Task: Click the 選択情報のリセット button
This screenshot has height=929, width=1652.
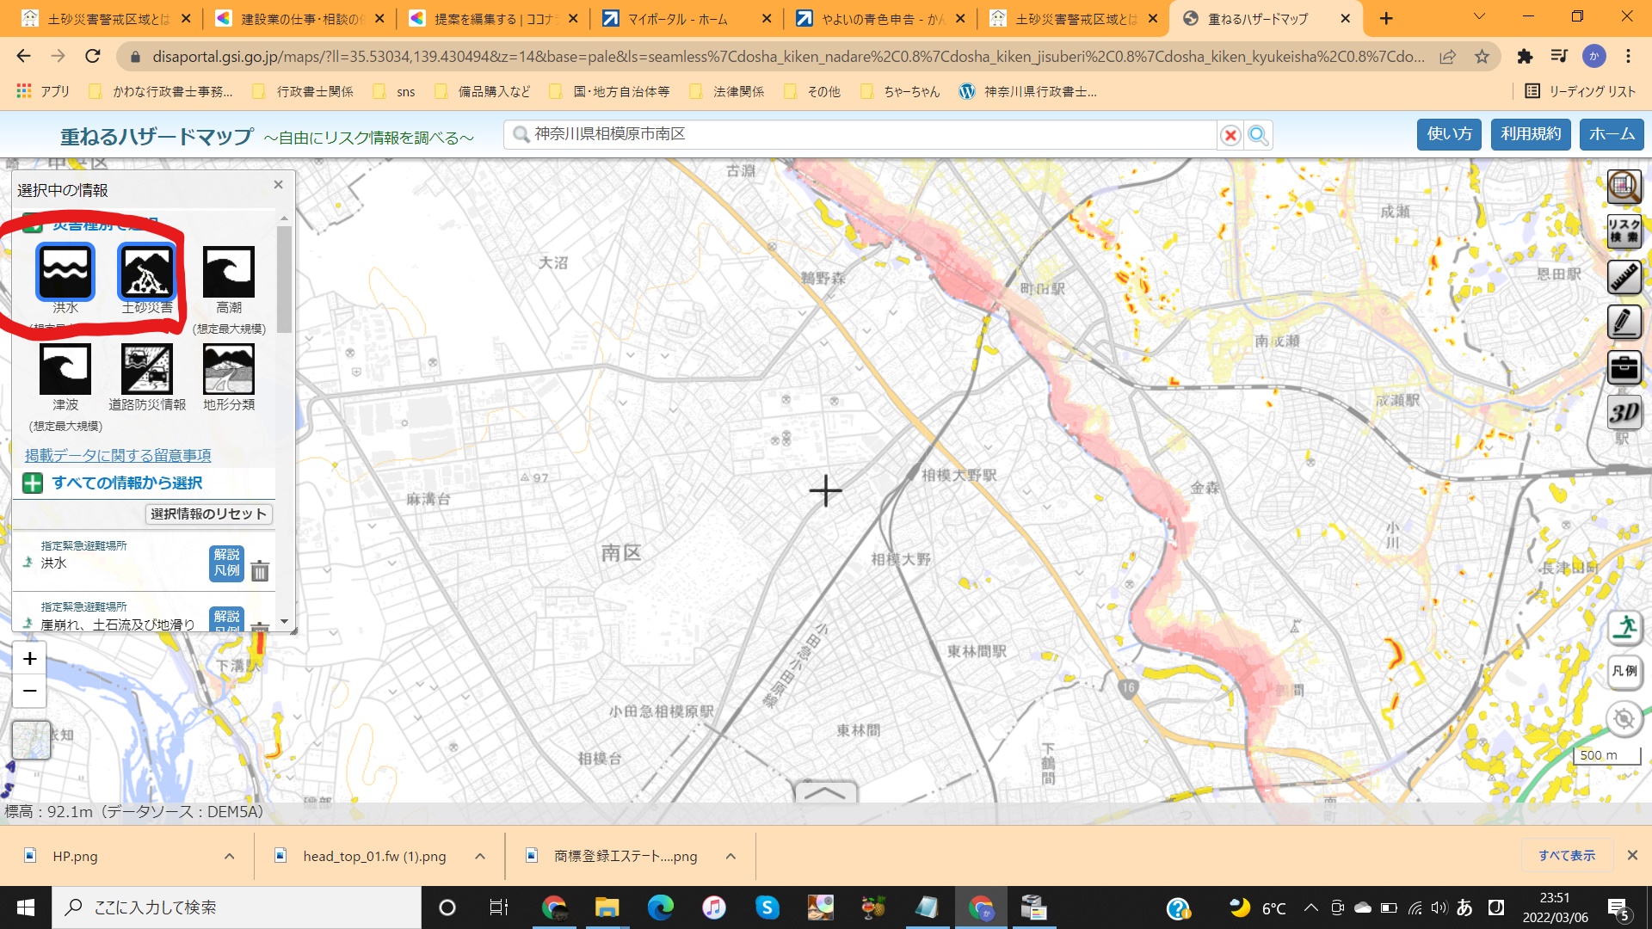Action: (x=208, y=514)
